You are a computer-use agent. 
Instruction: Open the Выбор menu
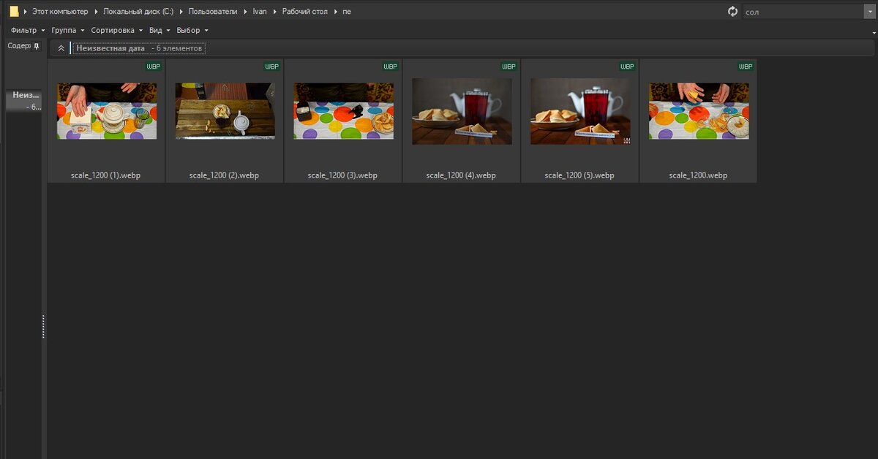click(192, 31)
